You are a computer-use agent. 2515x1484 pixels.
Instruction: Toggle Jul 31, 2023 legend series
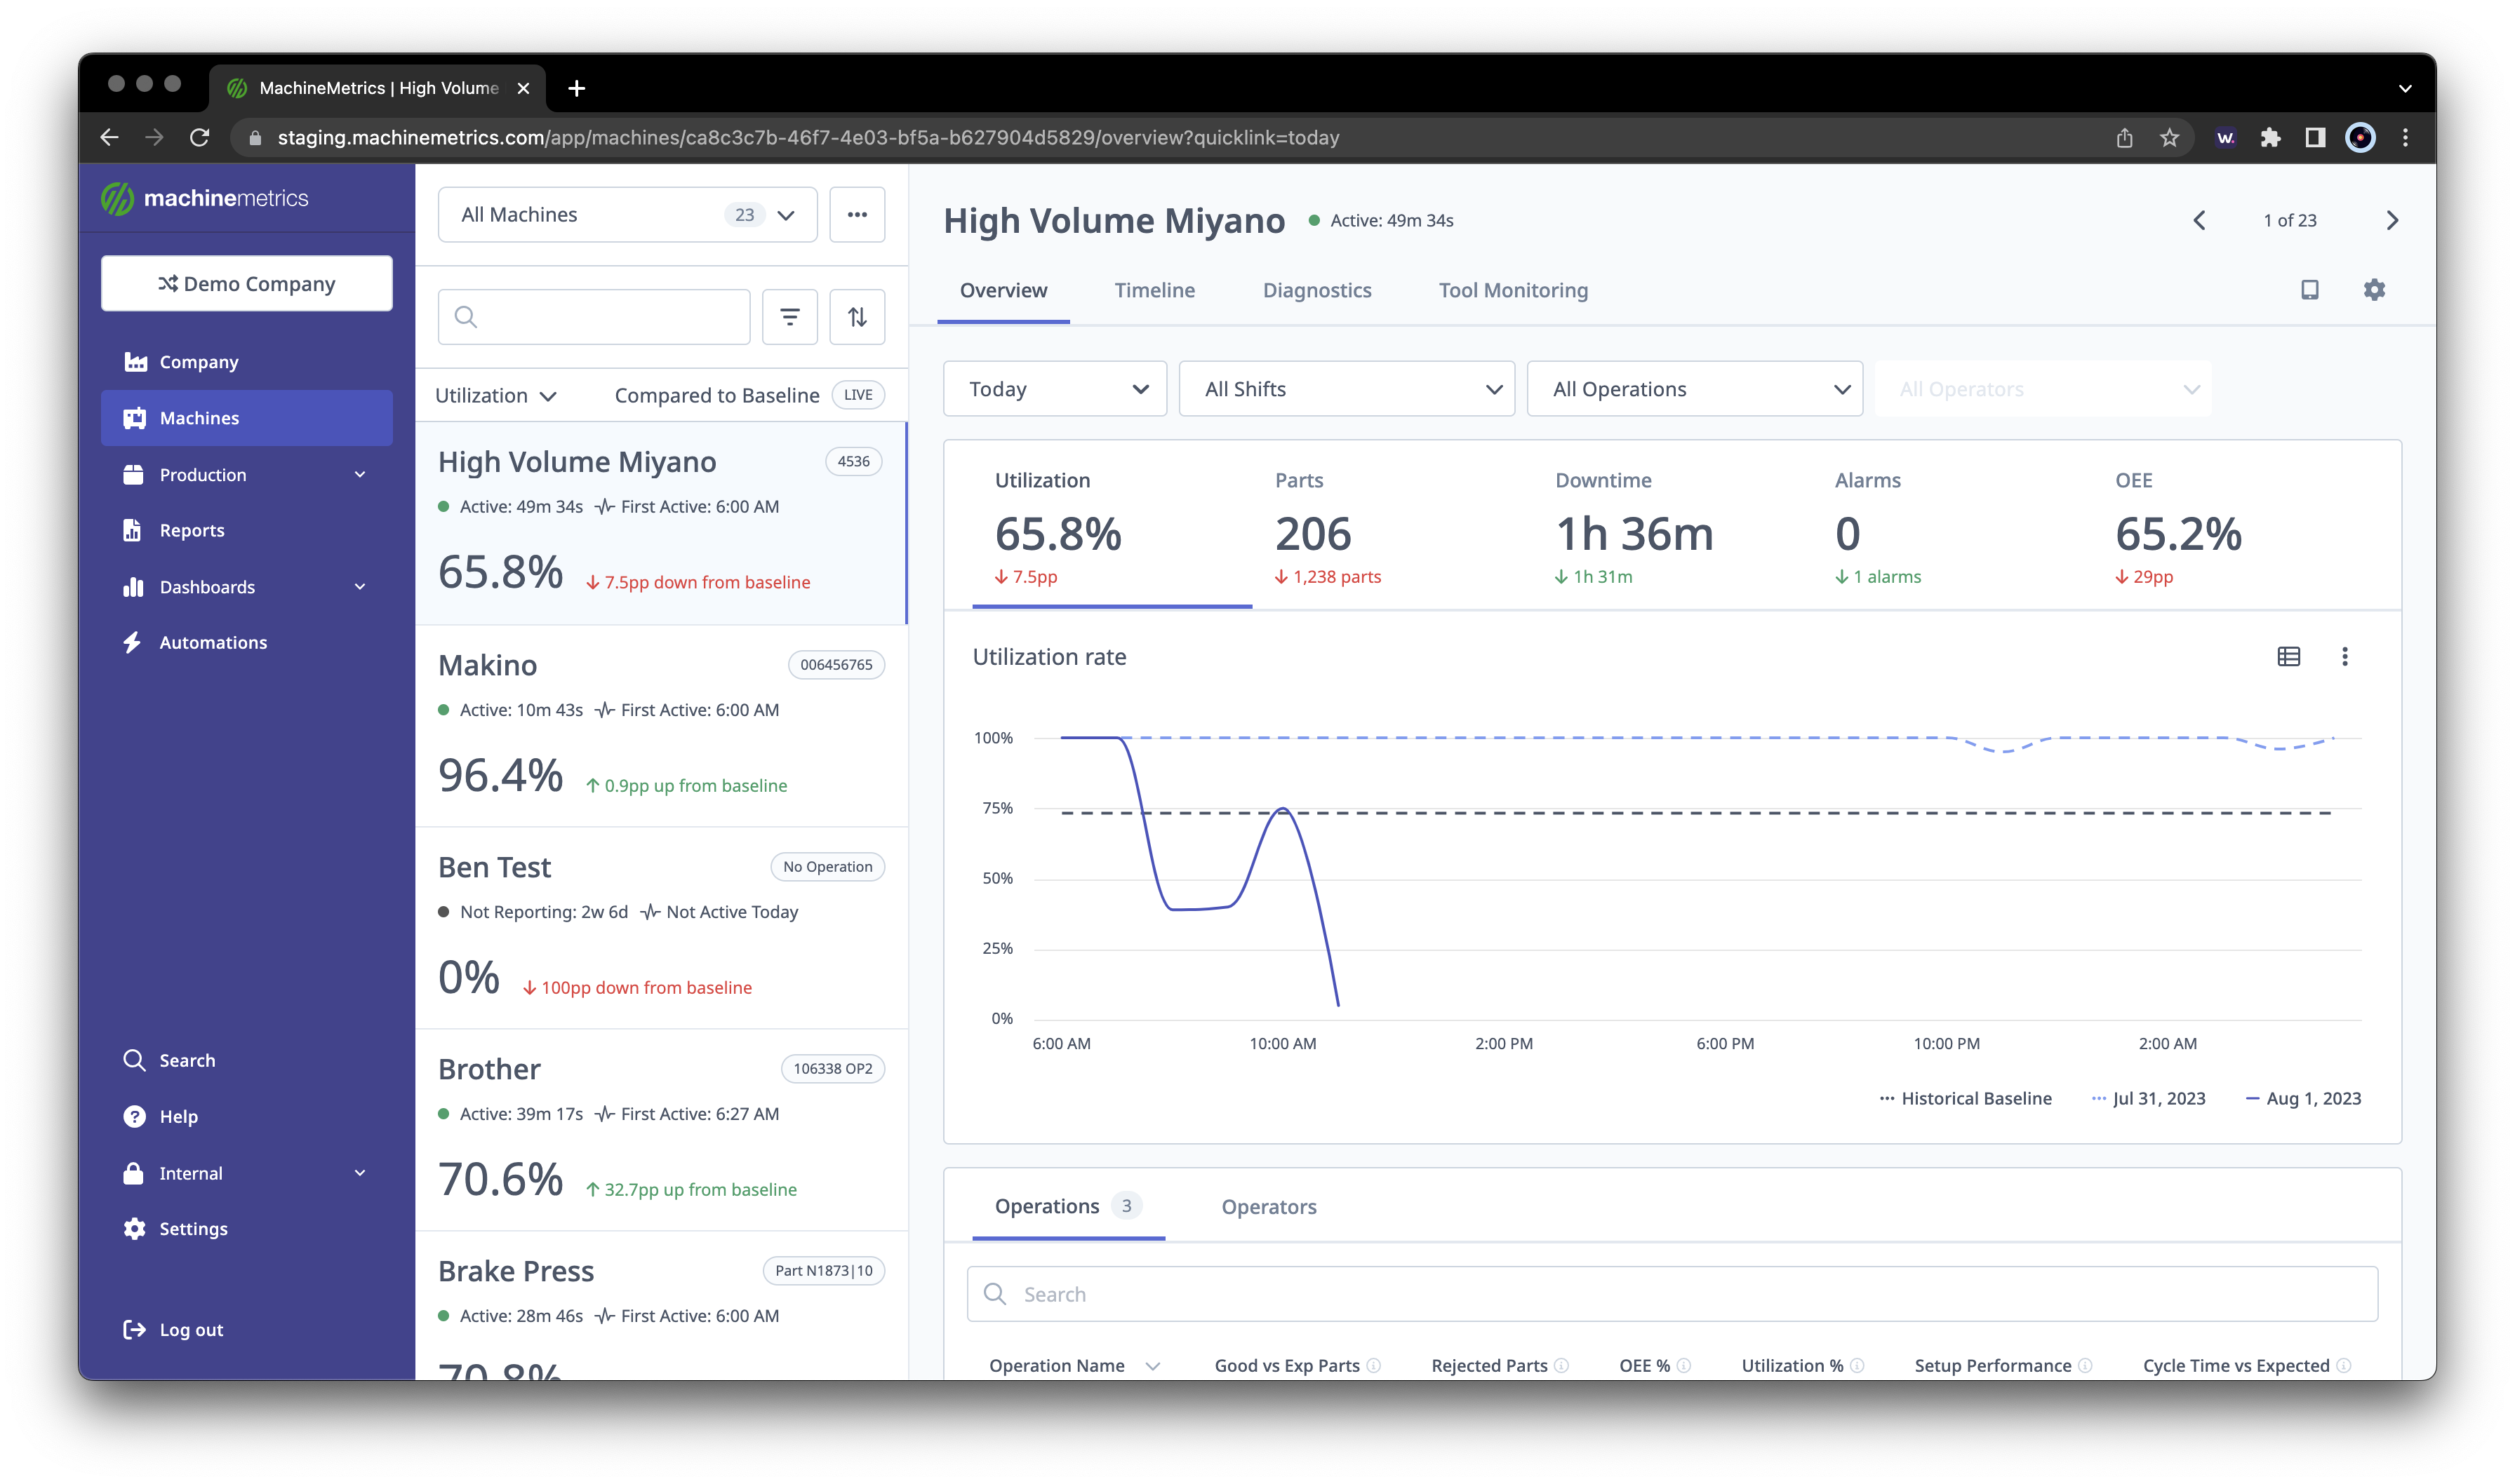(2148, 1099)
